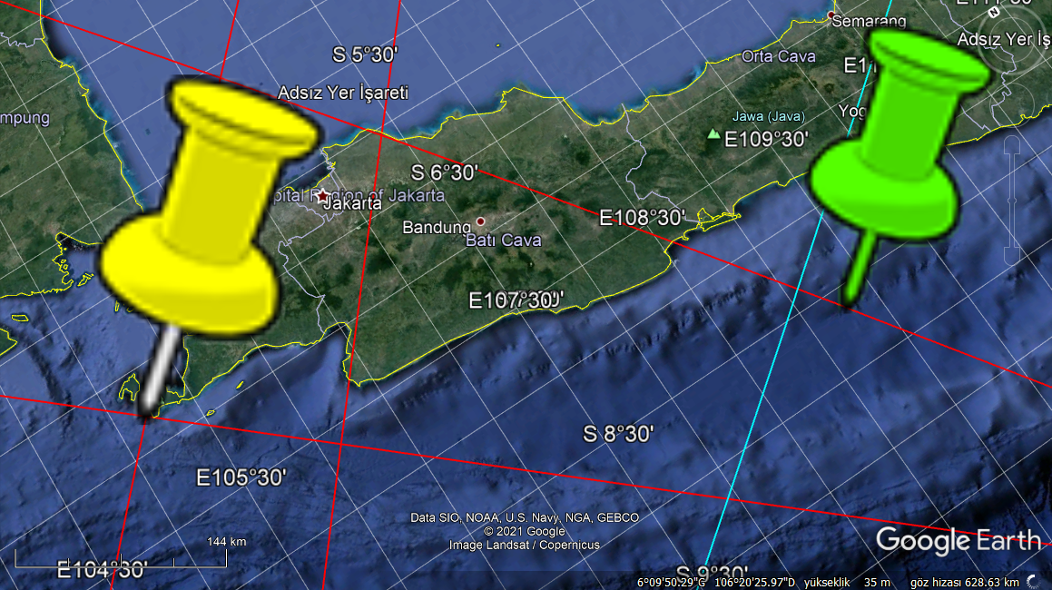
Task: Click the zoom in end of zoom slider
Action: pyautogui.click(x=1012, y=145)
